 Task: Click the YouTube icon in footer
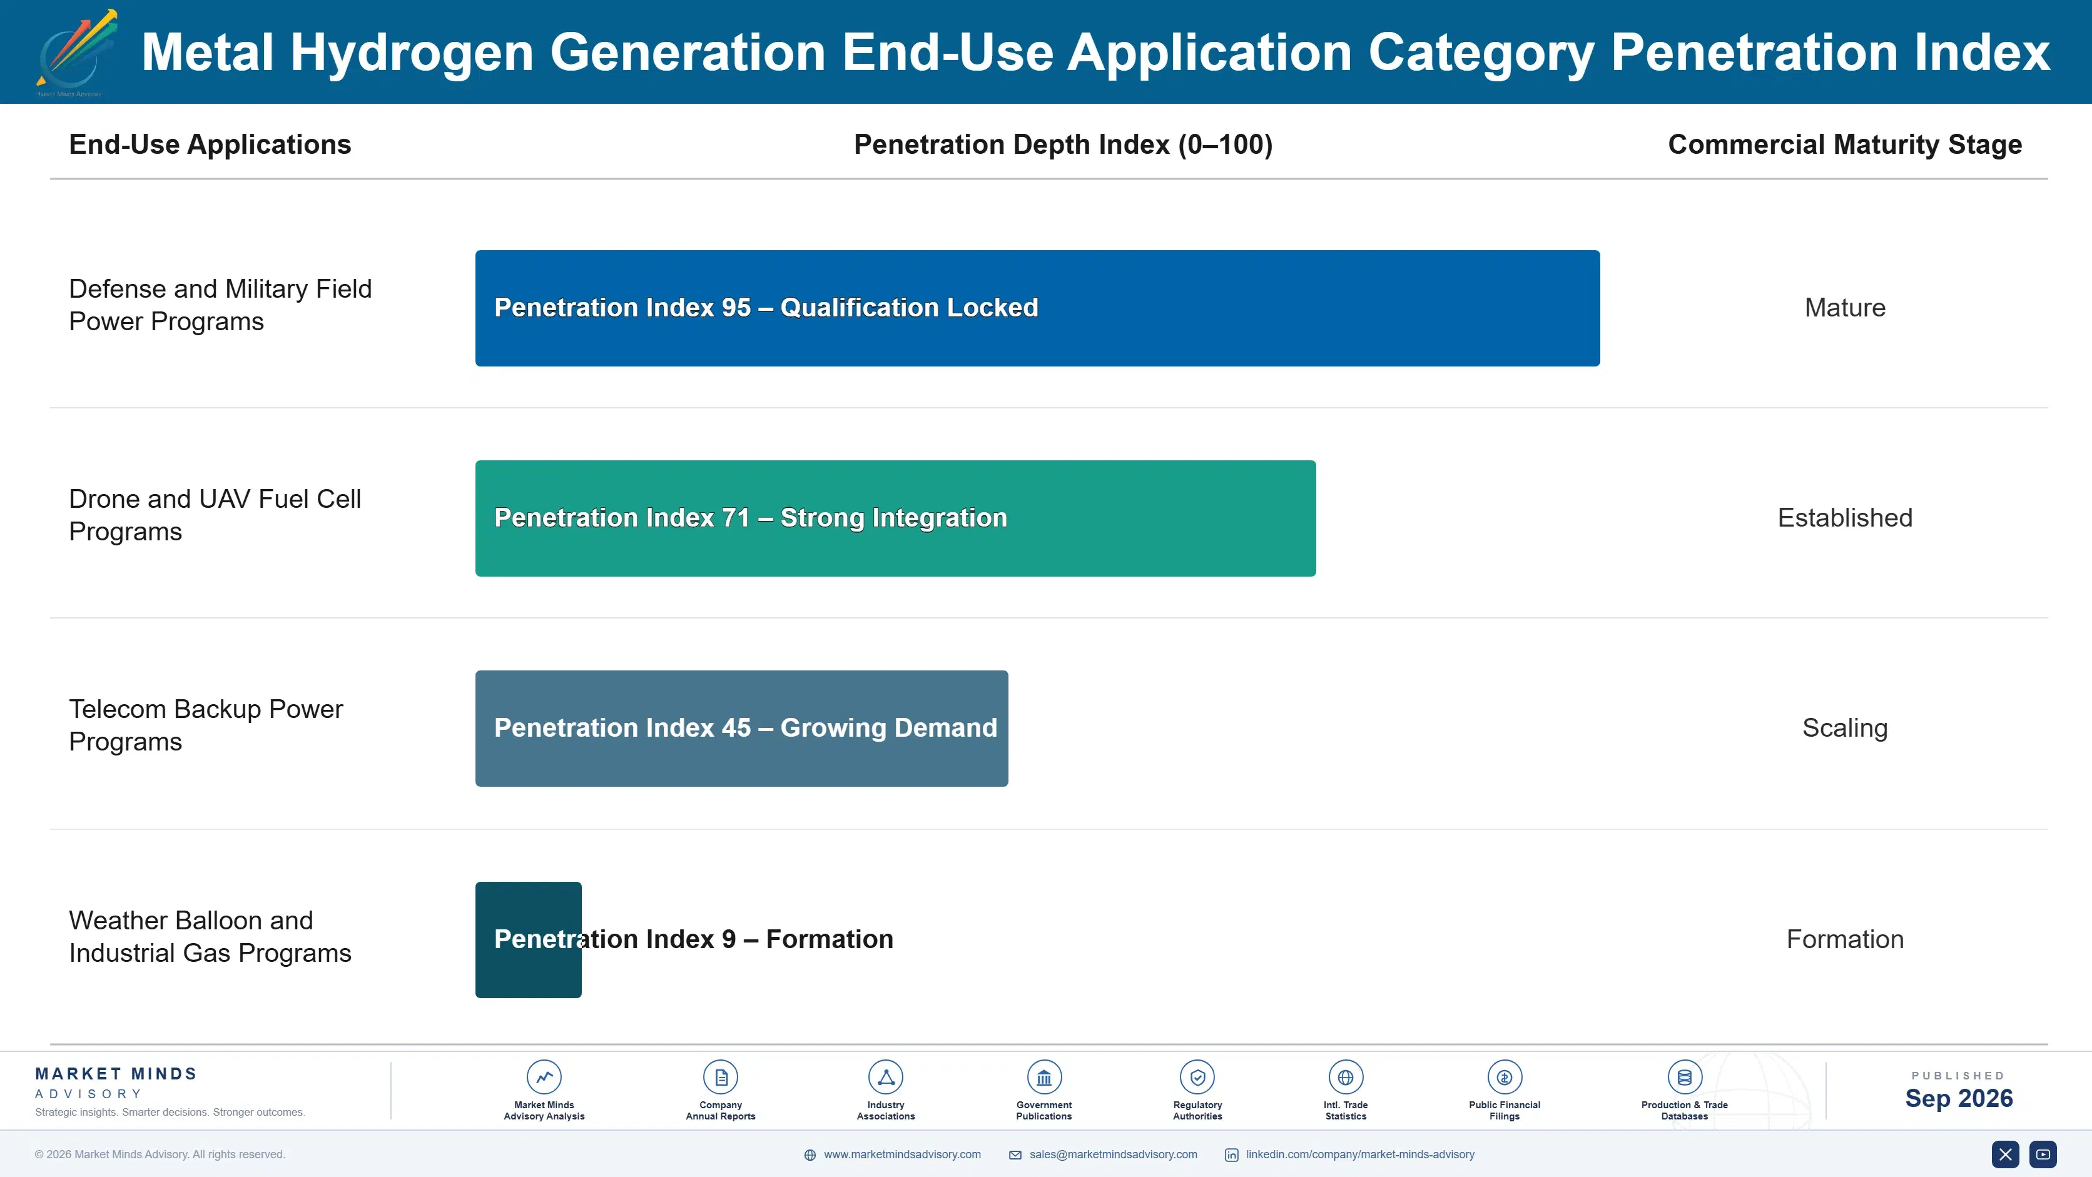pos(2043,1154)
